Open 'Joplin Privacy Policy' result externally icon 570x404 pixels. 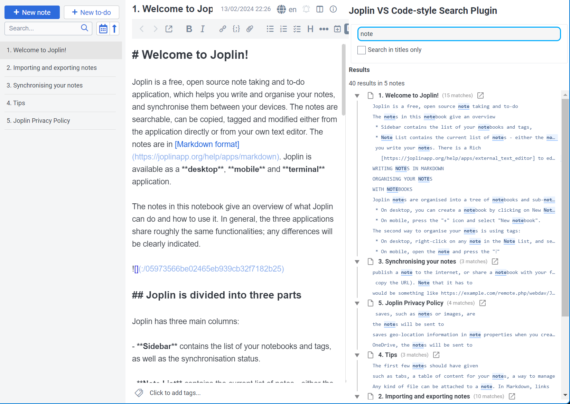tap(483, 303)
